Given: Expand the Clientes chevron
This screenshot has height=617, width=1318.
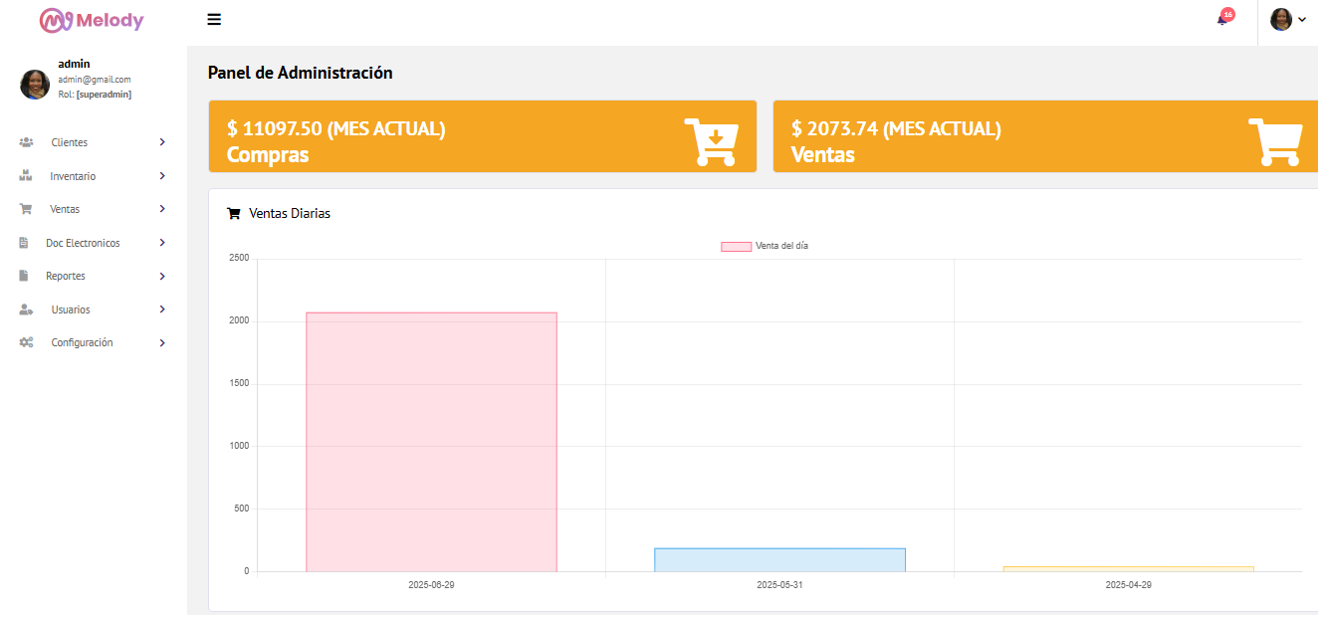Looking at the screenshot, I should tap(162, 142).
